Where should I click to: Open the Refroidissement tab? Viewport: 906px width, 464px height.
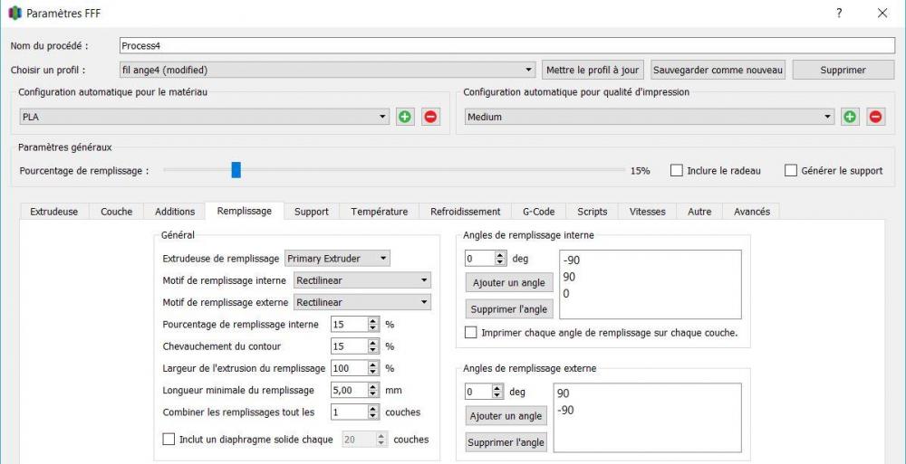click(465, 212)
